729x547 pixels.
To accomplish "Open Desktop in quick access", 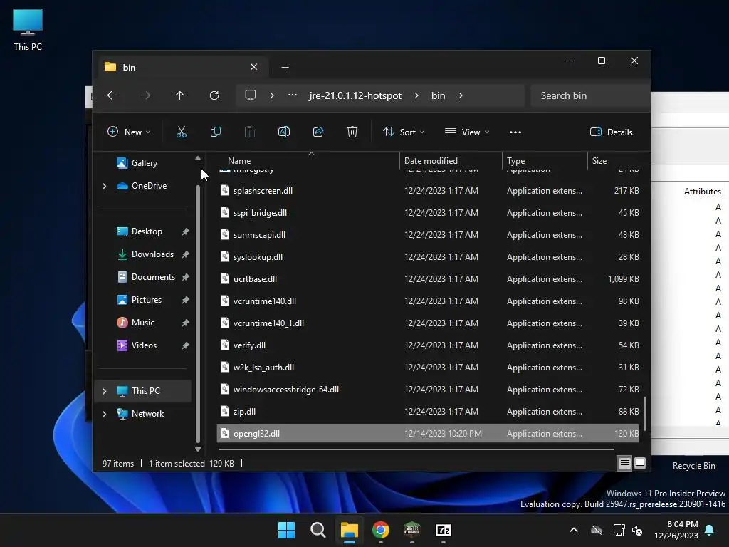I will point(147,231).
